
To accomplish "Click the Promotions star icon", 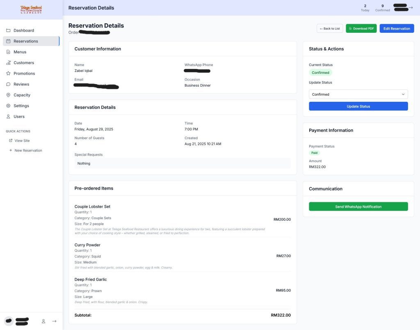I will coord(8,73).
